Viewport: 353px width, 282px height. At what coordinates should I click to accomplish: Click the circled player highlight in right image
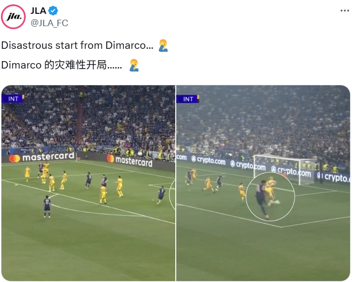click(270, 197)
